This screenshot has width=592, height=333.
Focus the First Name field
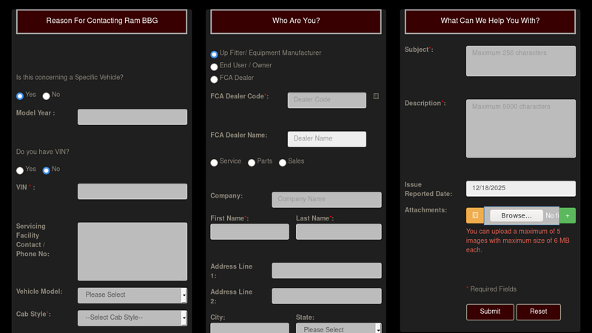point(249,232)
